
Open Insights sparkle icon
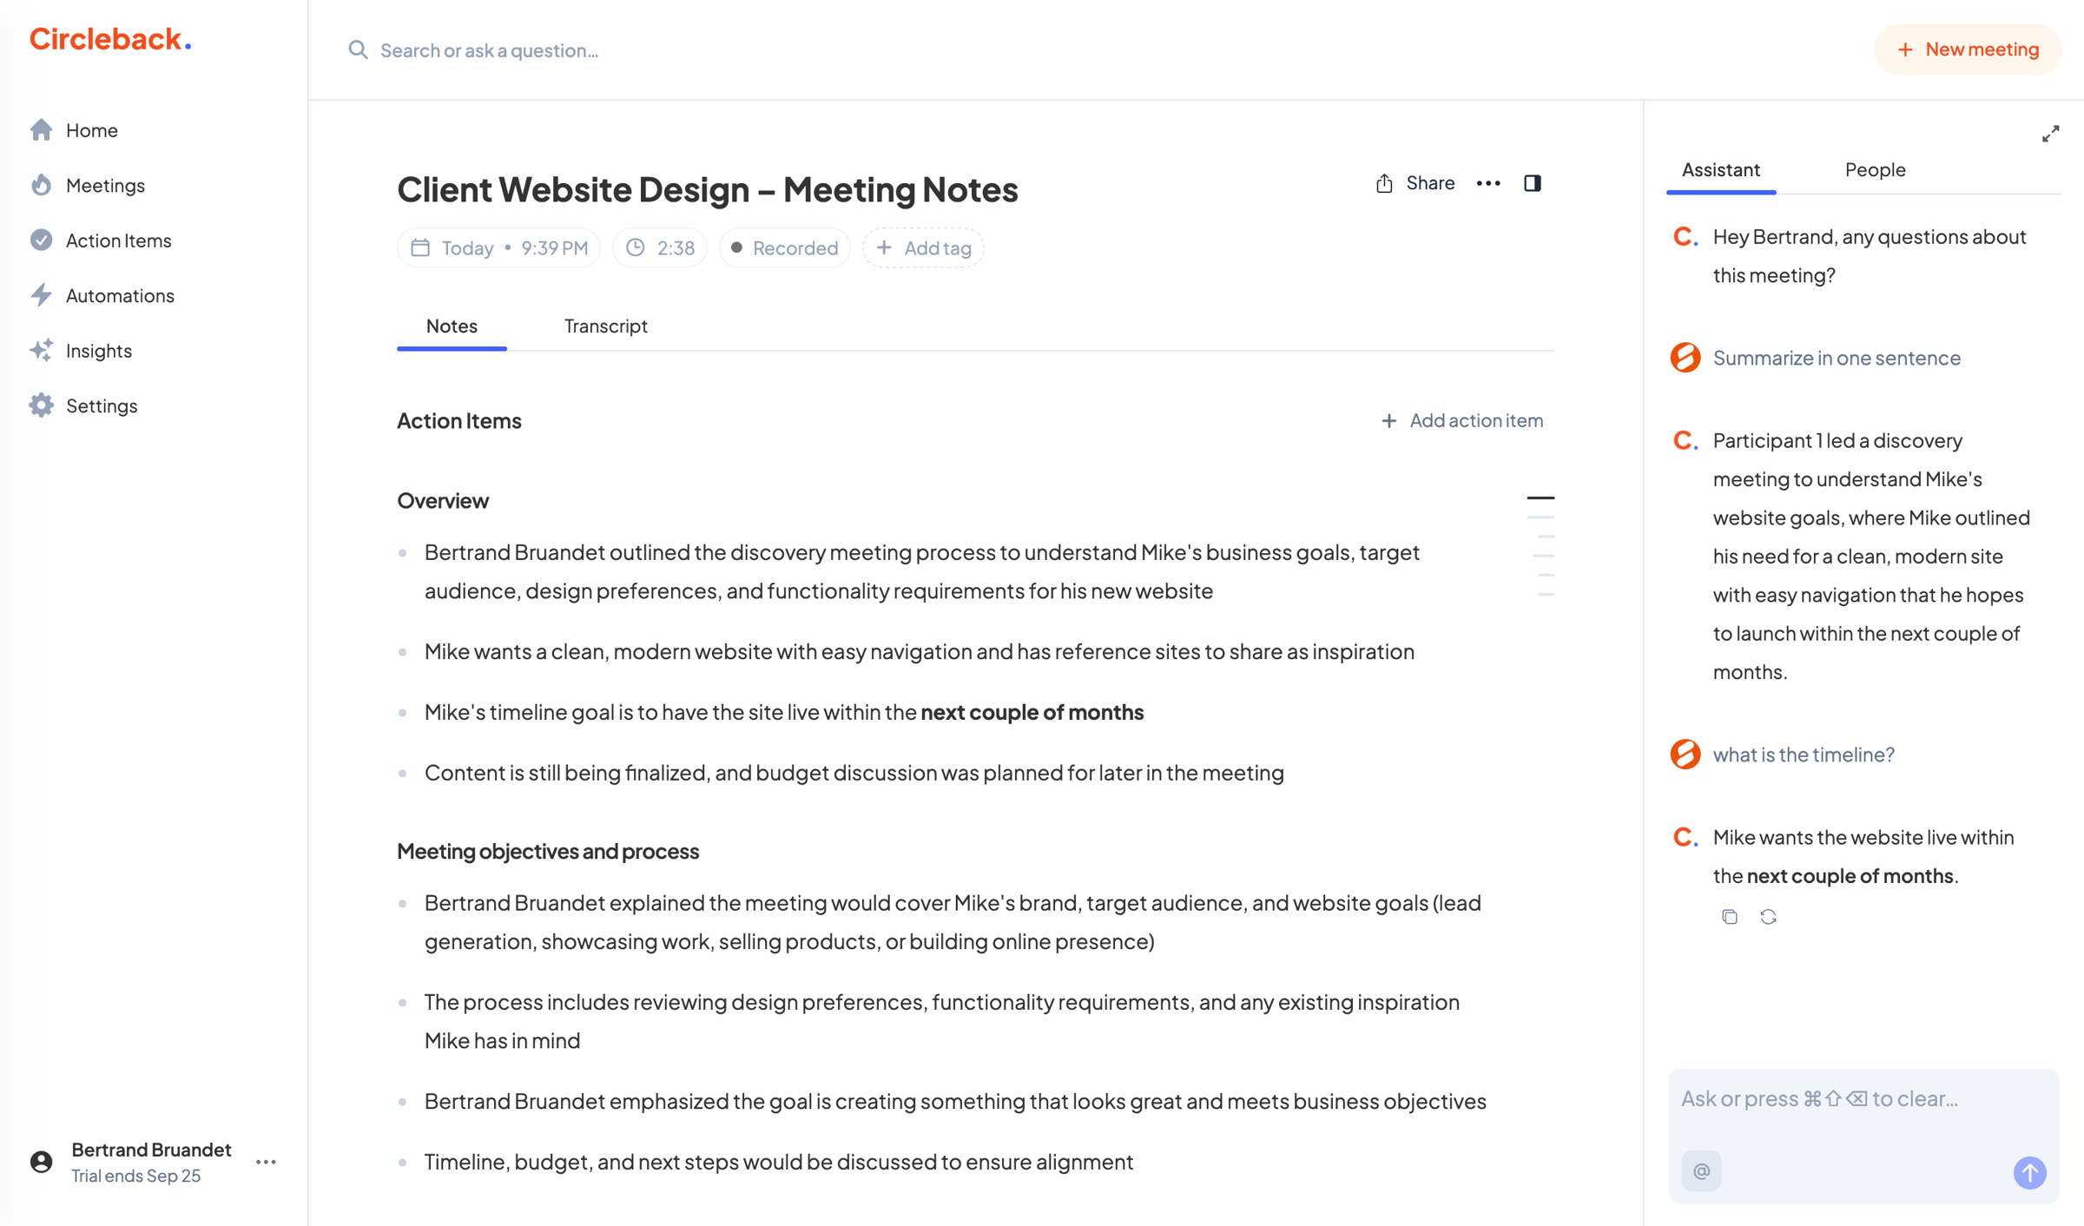coord(42,350)
